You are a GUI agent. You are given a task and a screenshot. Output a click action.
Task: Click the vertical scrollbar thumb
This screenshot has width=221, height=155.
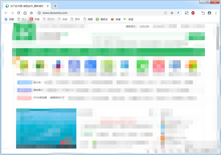tap(218, 38)
